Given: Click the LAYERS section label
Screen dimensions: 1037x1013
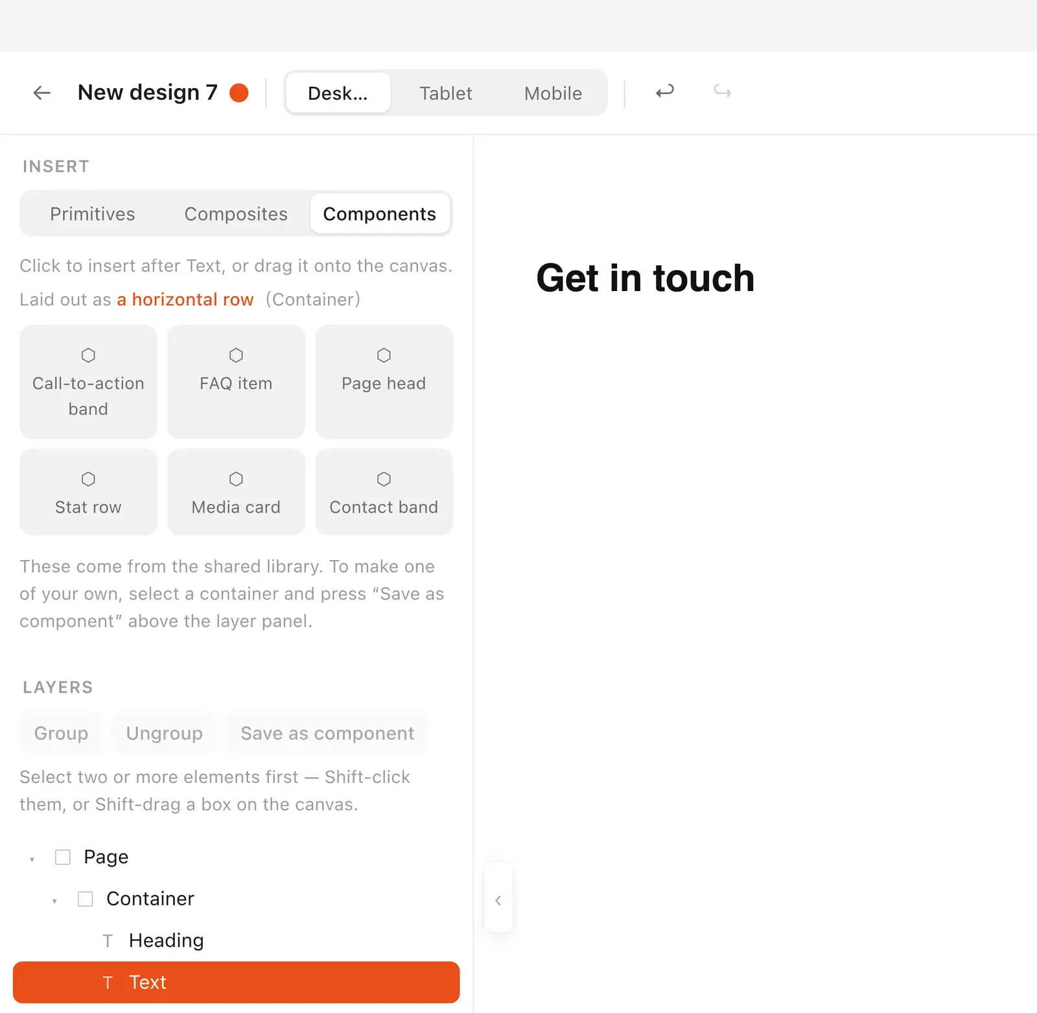Looking at the screenshot, I should [58, 687].
